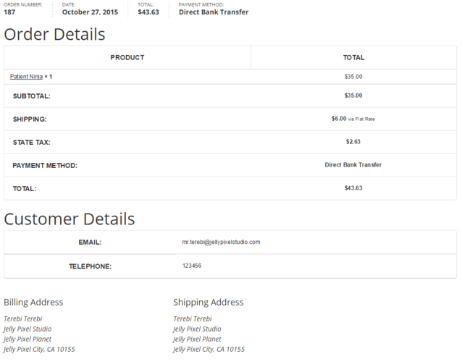The image size is (462, 362).
Task: Click the PRODUCT column header
Action: click(x=127, y=57)
